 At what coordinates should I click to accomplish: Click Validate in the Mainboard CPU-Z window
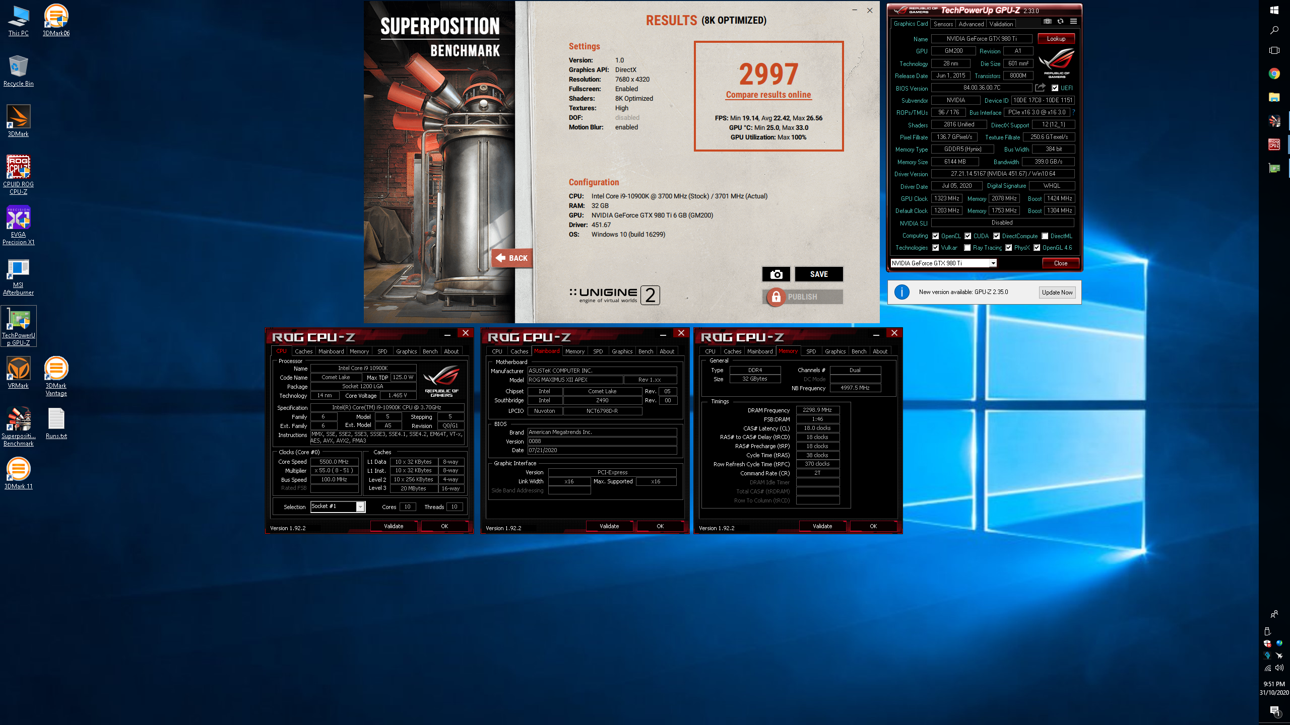[609, 526]
